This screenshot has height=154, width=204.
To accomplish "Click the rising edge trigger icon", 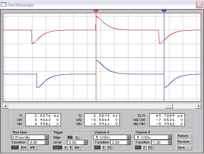I will click(x=70, y=137).
